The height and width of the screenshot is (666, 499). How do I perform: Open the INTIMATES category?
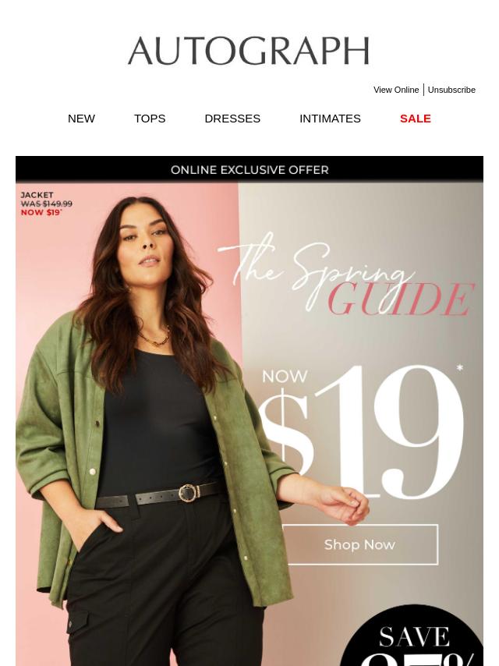pyautogui.click(x=330, y=119)
